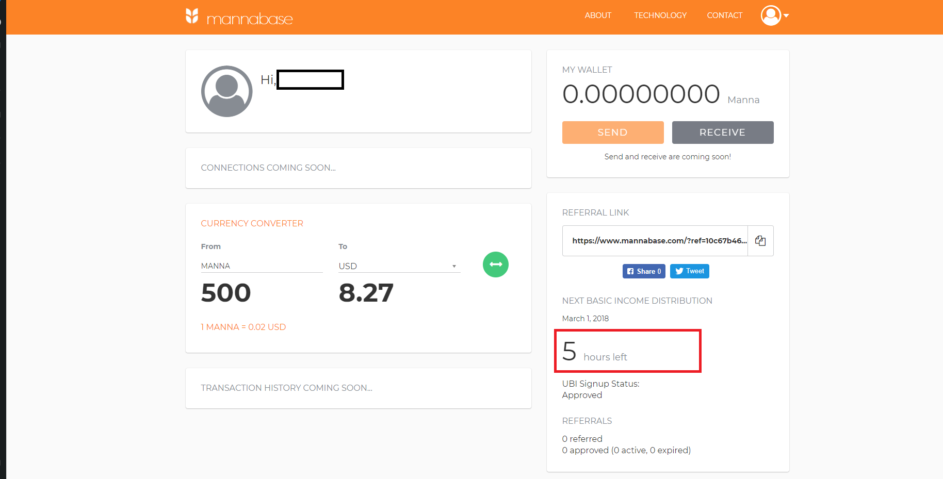The width and height of the screenshot is (943, 479).
Task: Click the MY WALLET heading
Action: pyautogui.click(x=587, y=70)
